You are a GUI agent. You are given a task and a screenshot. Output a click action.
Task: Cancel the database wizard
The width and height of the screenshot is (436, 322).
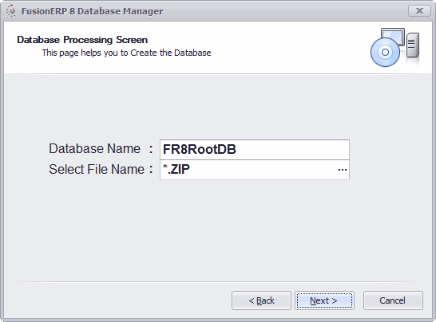coord(393,300)
